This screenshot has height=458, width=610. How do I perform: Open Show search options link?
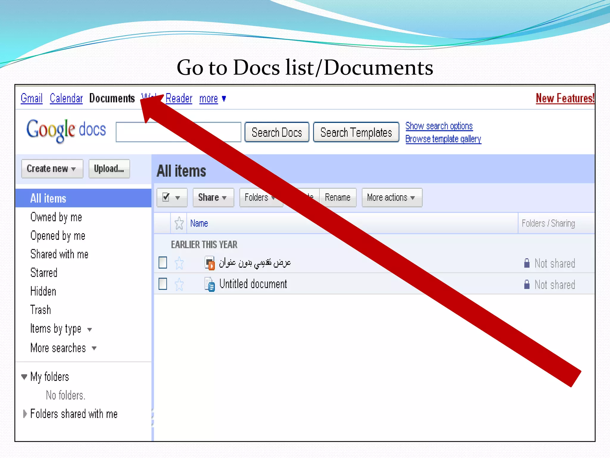coord(439,126)
